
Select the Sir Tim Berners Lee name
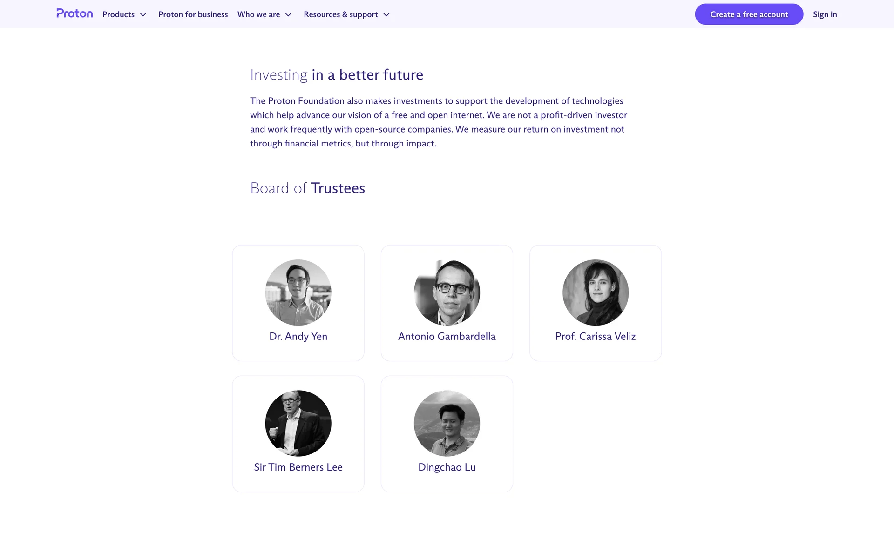click(298, 467)
